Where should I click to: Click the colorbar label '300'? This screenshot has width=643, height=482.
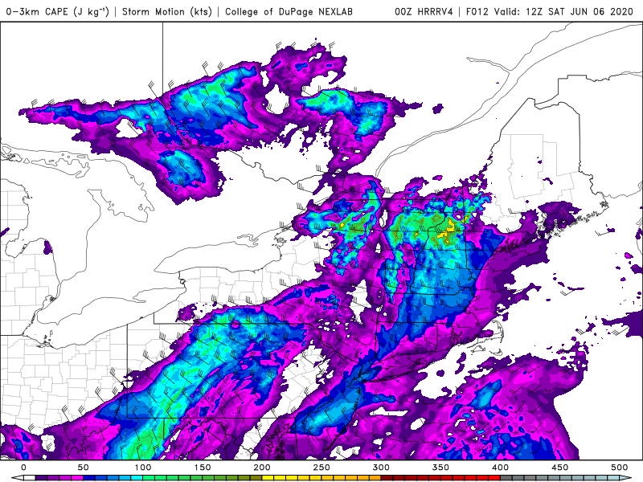coord(381,468)
